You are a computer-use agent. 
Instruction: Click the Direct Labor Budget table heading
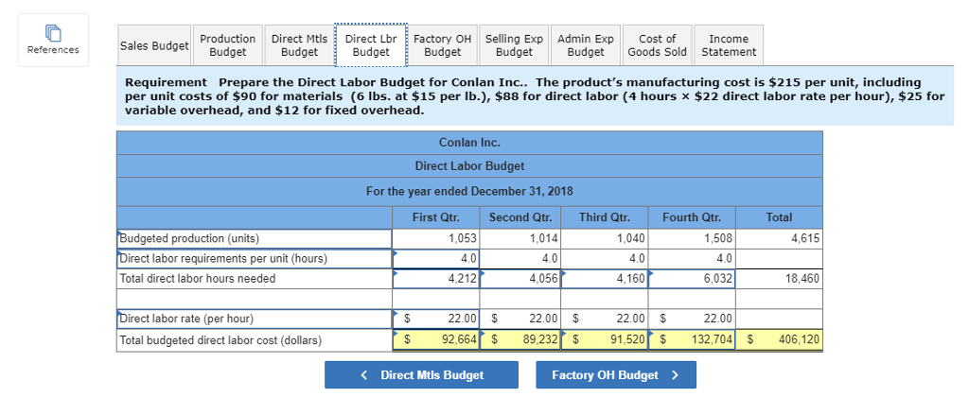pyautogui.click(x=469, y=166)
